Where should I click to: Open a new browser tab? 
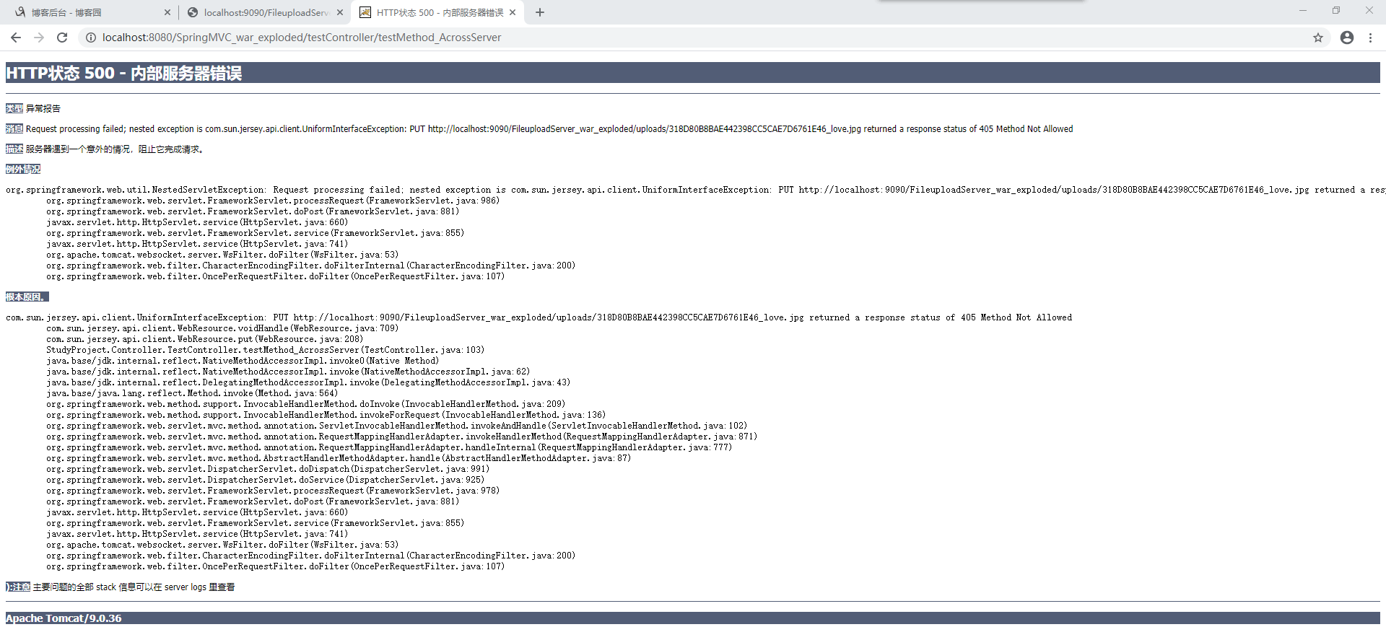click(540, 12)
